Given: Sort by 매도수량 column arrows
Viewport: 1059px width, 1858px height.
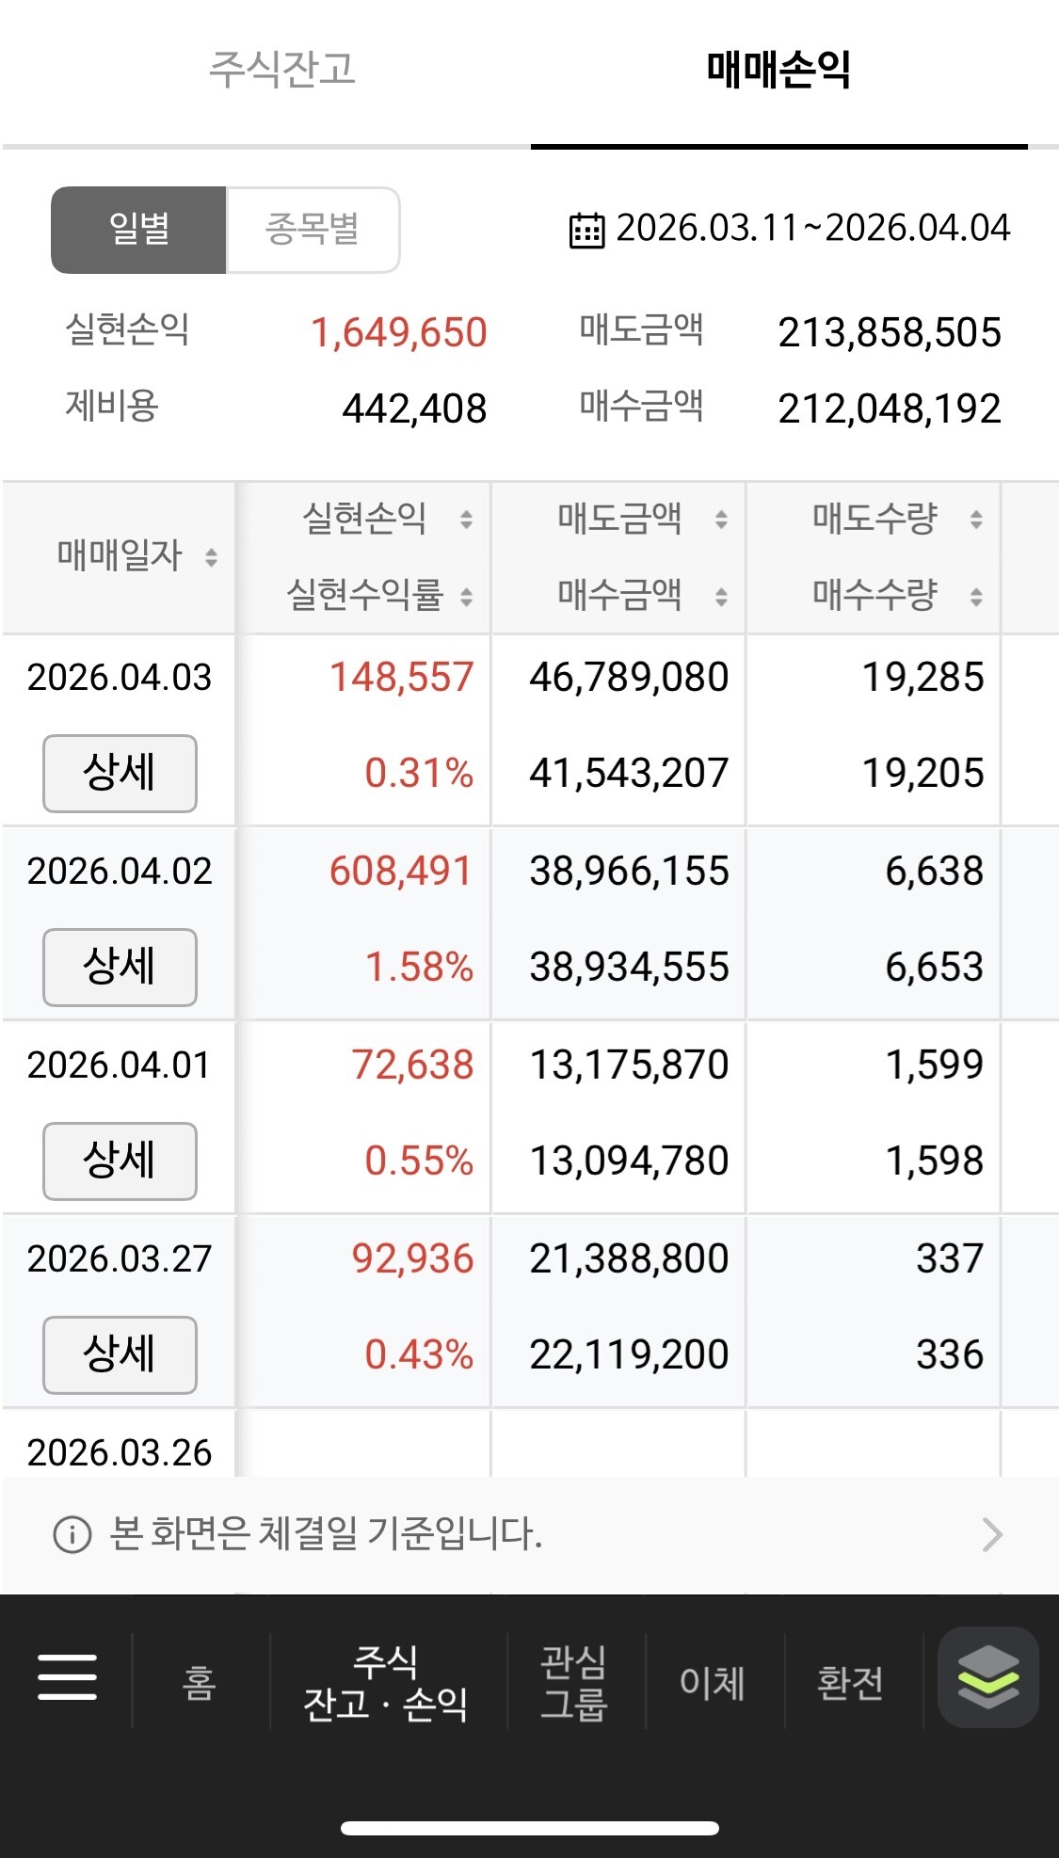Looking at the screenshot, I should click(x=976, y=519).
